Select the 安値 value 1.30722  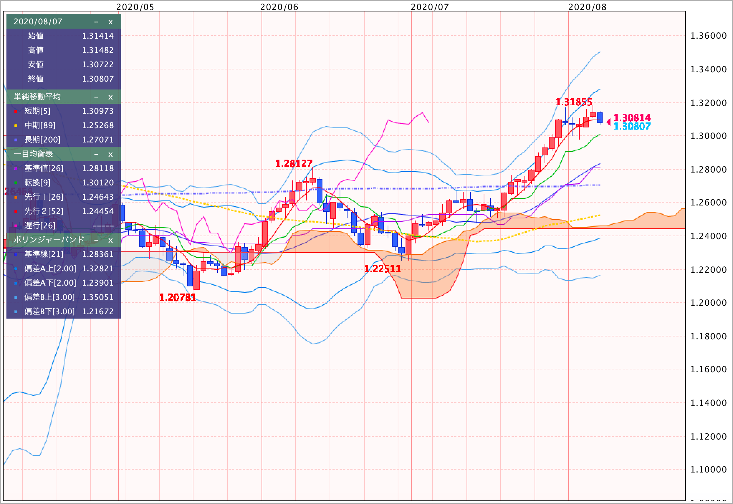coord(98,65)
